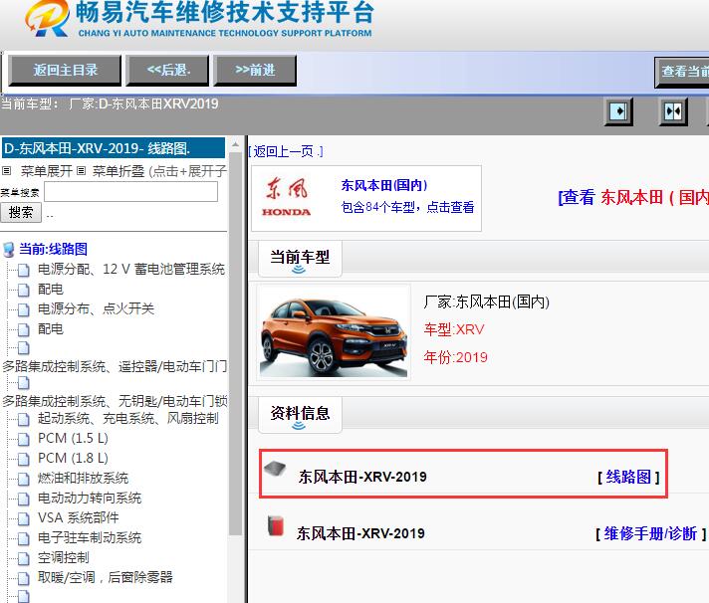The image size is (709, 603).
Task: Go back with <<后退 button
Action: tap(167, 71)
